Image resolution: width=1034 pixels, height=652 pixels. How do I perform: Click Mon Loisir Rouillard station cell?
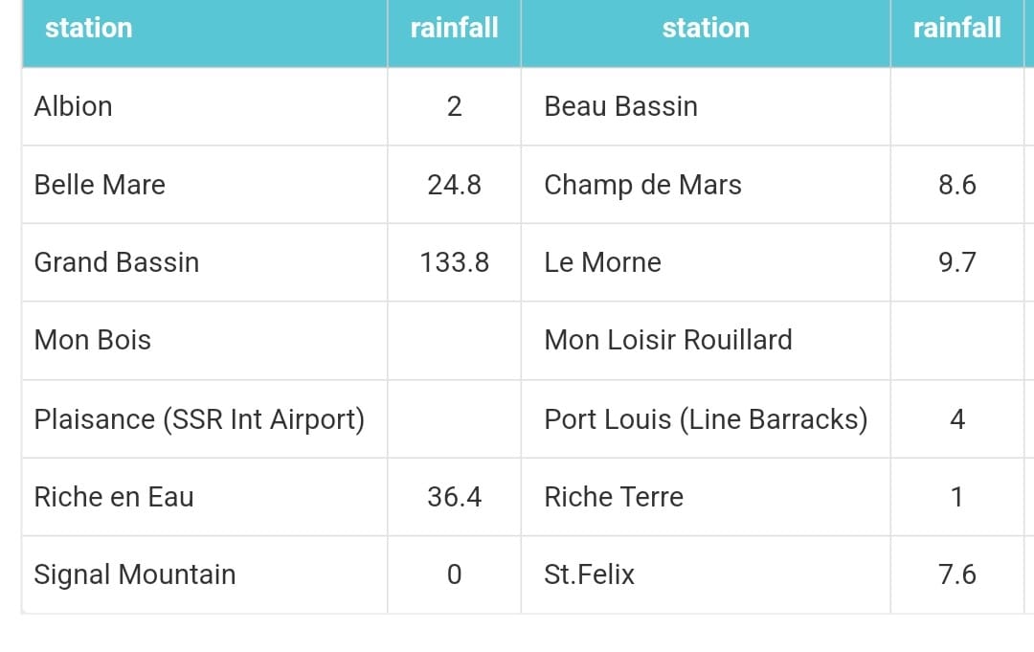668,340
